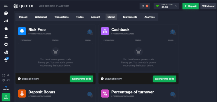
Task: Click the Deposit Bonus money bag icon
Action: point(22,93)
